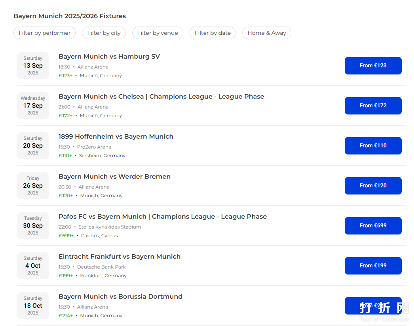Viewport: 414px width, 326px height.
Task: Open Bayern Munich vs Werder Bremen match
Action: [114, 177]
